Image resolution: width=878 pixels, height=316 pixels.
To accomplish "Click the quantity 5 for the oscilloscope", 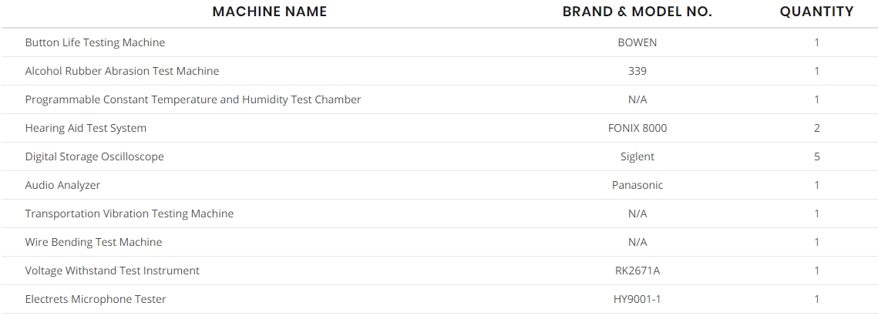I will pyautogui.click(x=817, y=157).
